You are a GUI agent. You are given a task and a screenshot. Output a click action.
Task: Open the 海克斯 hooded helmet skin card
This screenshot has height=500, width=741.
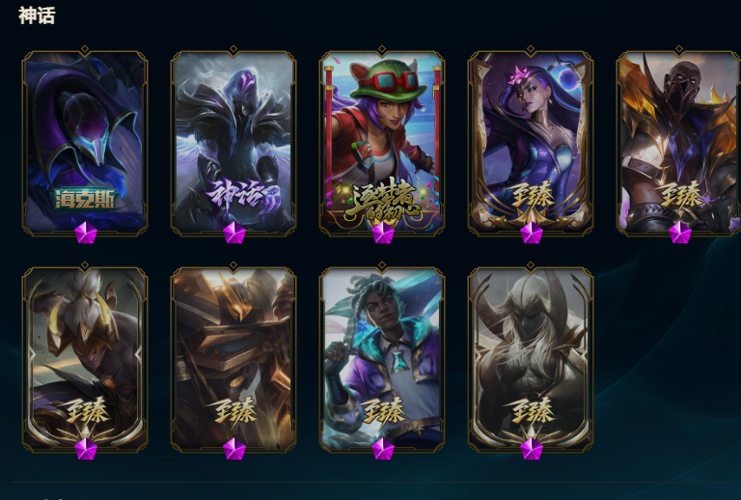click(x=85, y=142)
